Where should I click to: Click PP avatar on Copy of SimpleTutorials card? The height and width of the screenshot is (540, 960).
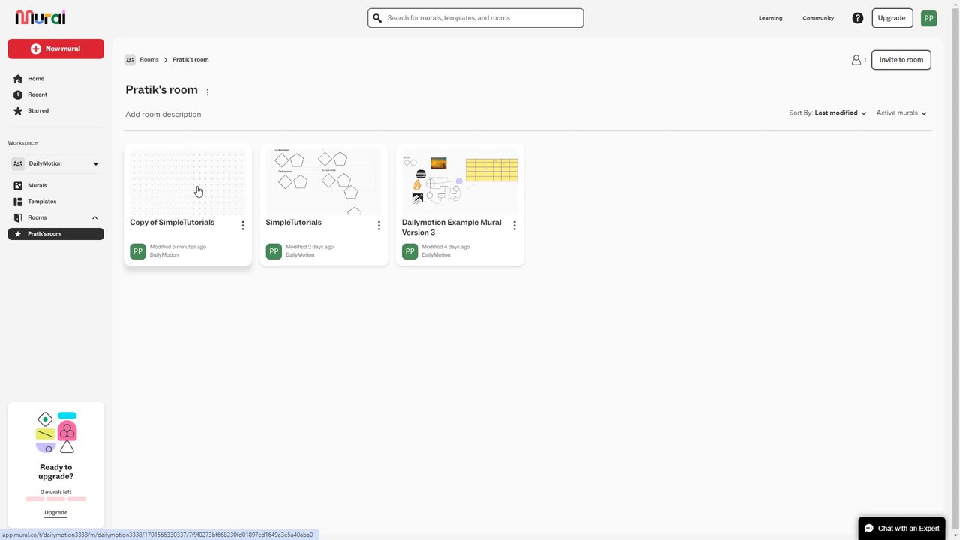pyautogui.click(x=137, y=251)
